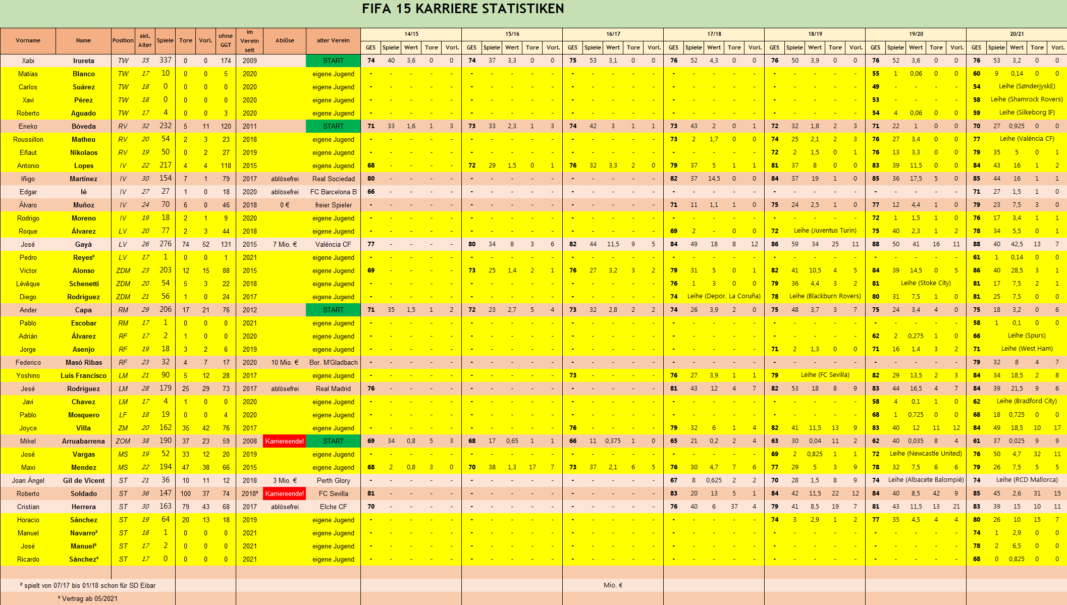Click the Vorname column header
Screen dimensions: 1067x605
[28, 40]
